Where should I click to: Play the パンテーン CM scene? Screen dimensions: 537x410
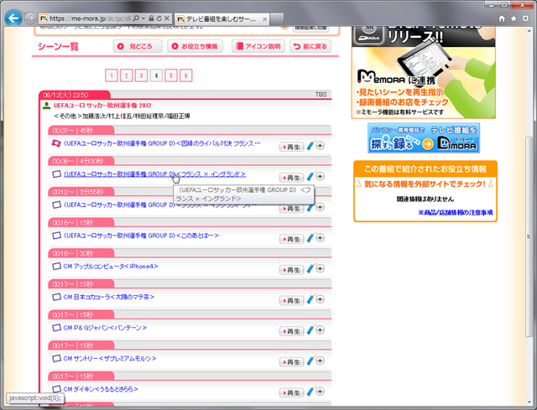[x=291, y=331]
